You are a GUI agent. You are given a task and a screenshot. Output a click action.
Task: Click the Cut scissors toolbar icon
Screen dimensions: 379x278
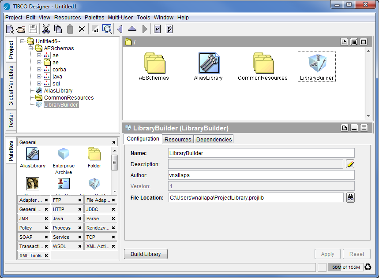point(46,29)
